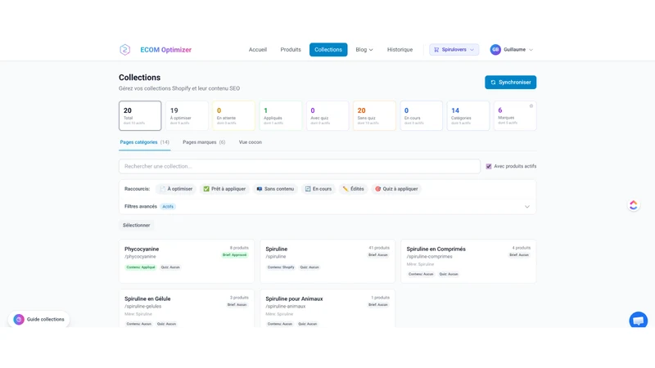
Task: Expand Filtres avancés with the chevron
Action: [x=527, y=207]
